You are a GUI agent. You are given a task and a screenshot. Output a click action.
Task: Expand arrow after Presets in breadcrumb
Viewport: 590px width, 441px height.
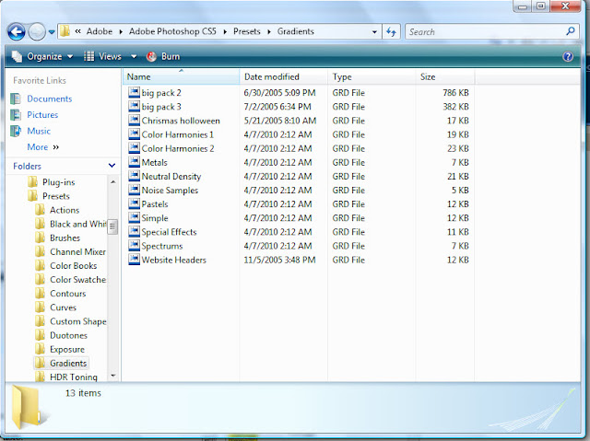click(269, 32)
